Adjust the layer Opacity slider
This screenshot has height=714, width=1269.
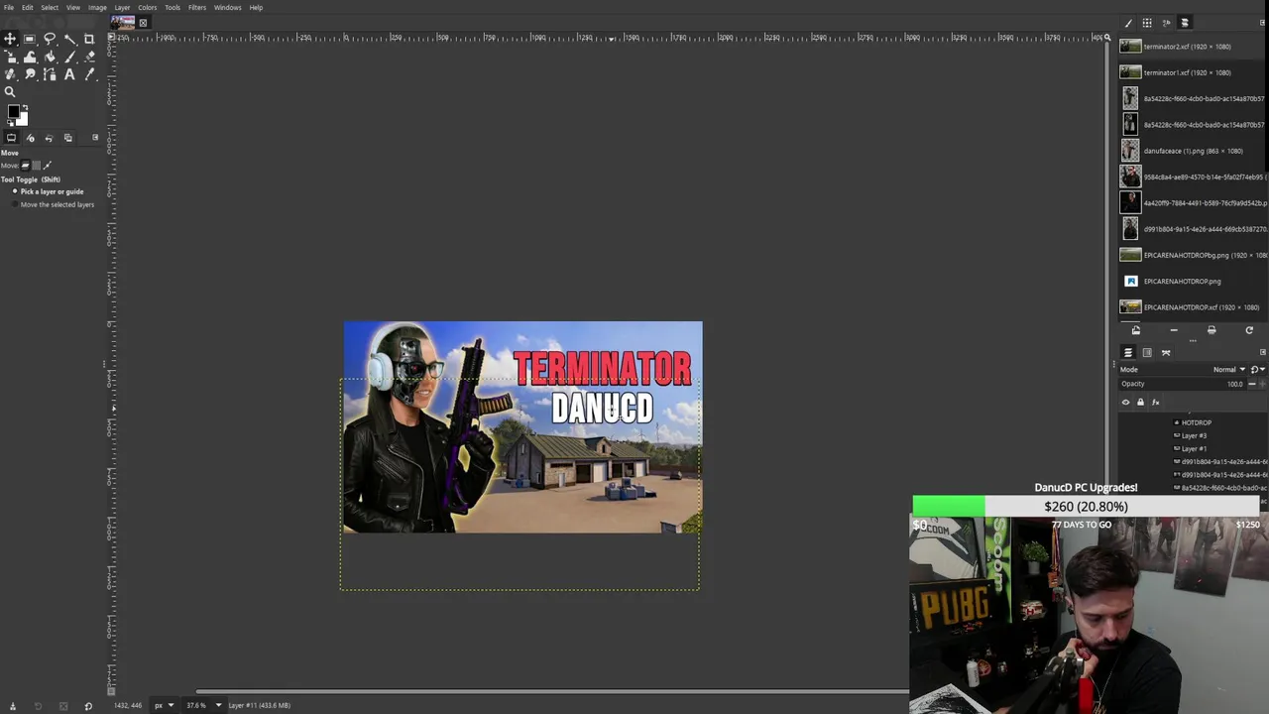tap(1182, 384)
